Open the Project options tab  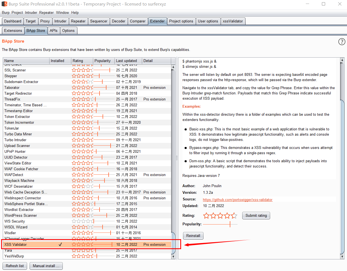[x=181, y=21]
